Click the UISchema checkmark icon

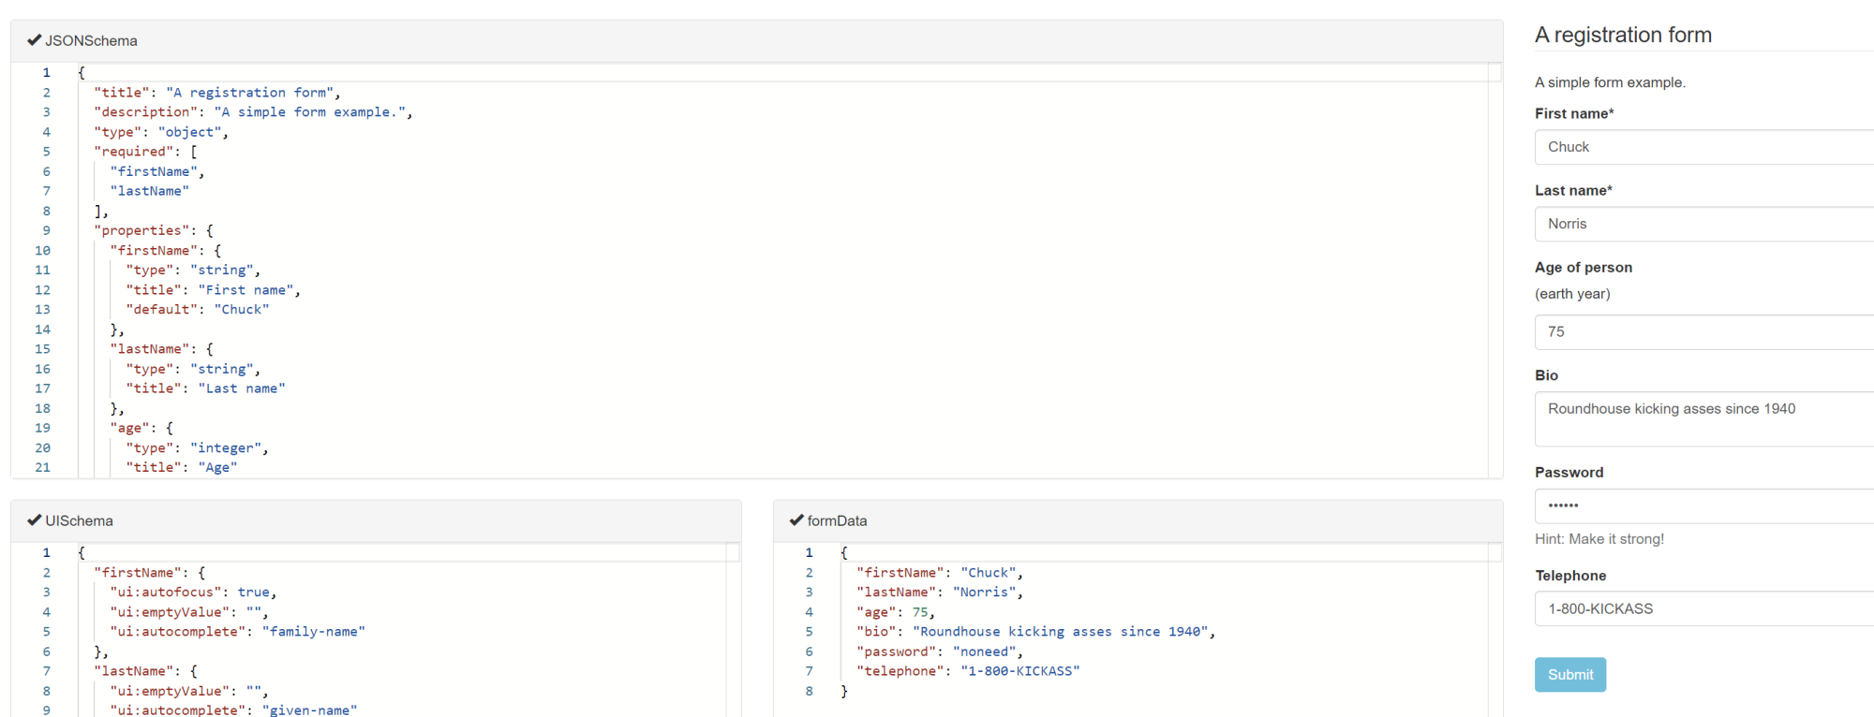35,520
